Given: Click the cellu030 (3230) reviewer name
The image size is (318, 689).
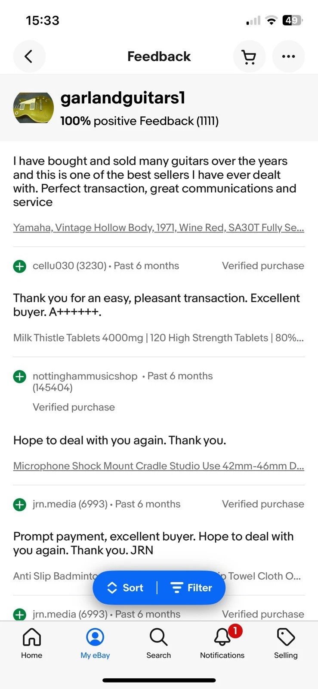Looking at the screenshot, I should (x=70, y=266).
